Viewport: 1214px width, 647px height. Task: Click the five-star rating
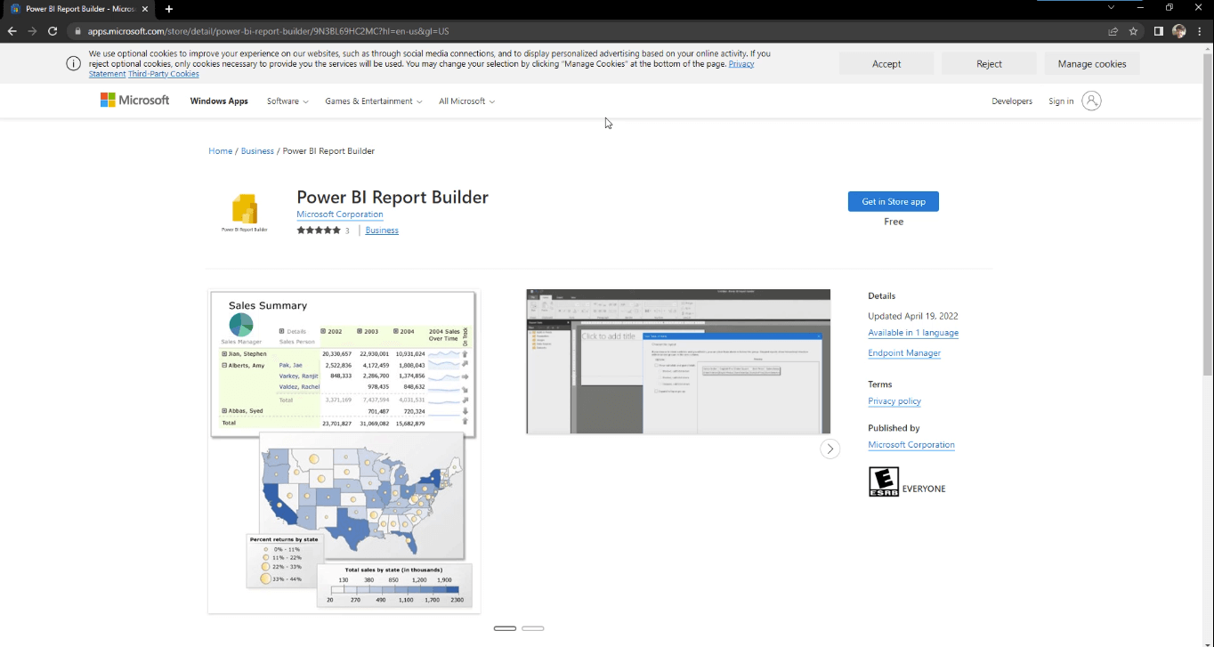point(319,230)
